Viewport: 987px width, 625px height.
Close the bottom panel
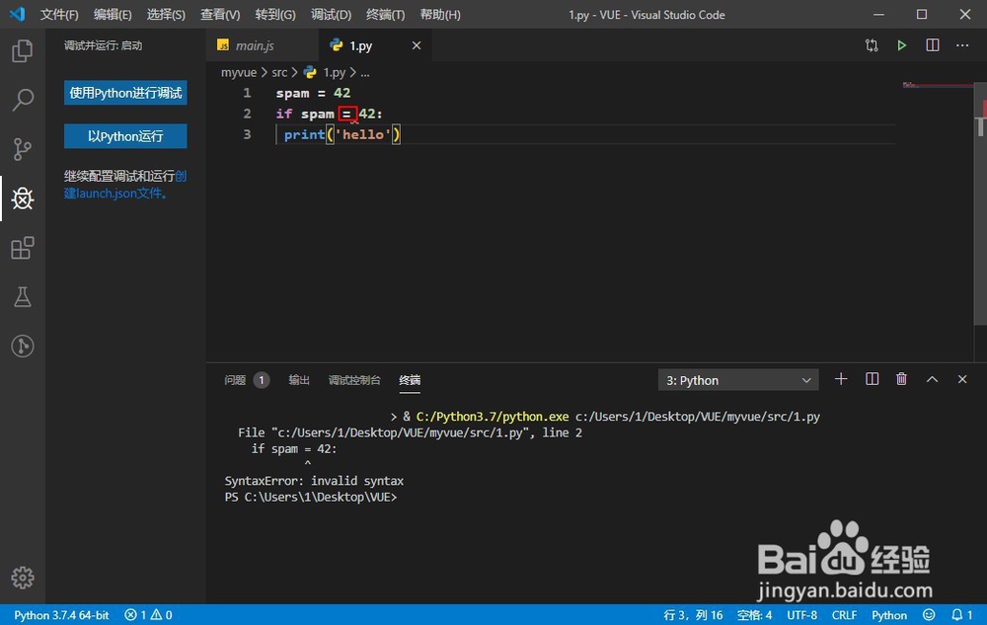click(x=961, y=379)
